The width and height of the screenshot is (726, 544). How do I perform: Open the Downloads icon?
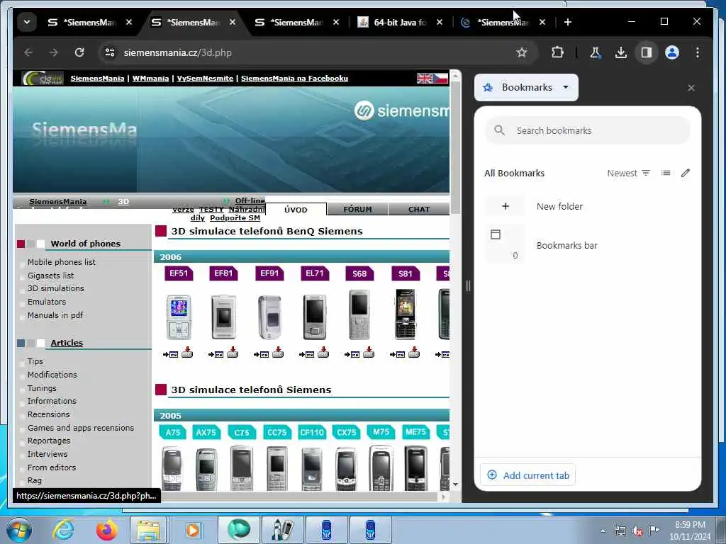(x=621, y=52)
